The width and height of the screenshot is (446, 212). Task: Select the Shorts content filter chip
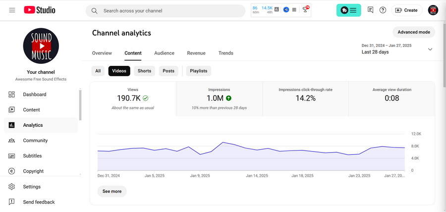tap(144, 71)
